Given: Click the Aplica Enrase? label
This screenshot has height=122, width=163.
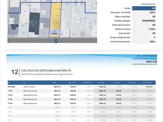Looking at the screenshot, I should point(124,33).
